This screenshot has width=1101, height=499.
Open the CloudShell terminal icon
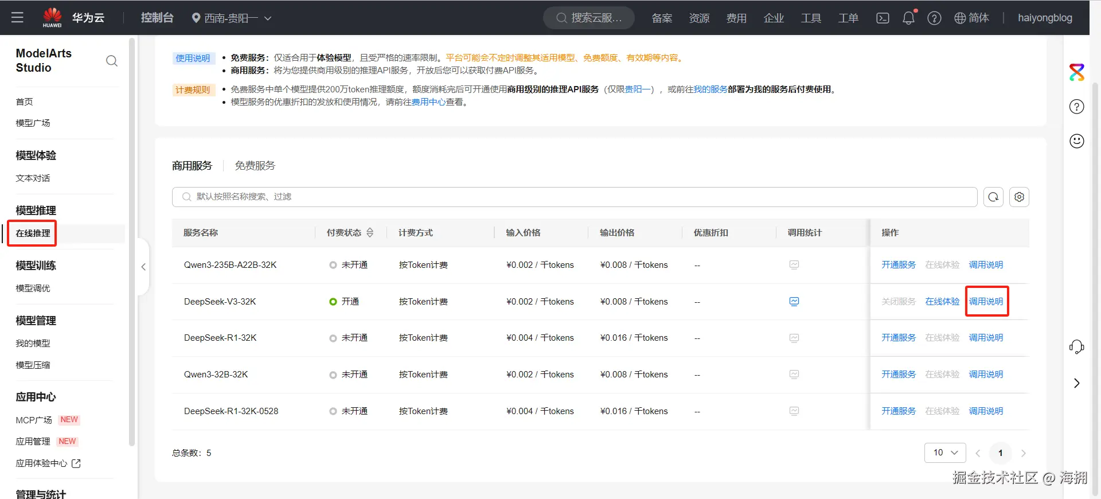click(883, 18)
